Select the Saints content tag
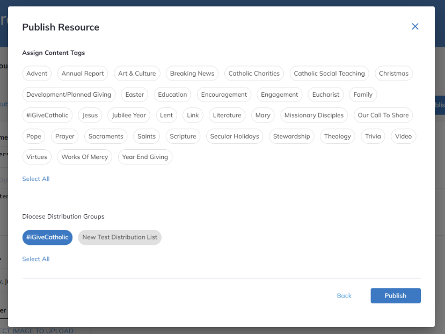The image size is (445, 334). tap(146, 136)
